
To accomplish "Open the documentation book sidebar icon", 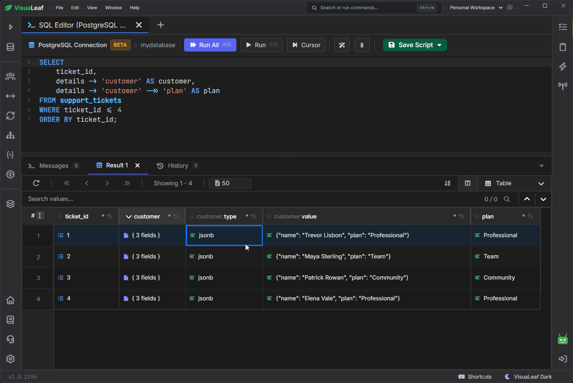I will pyautogui.click(x=10, y=320).
